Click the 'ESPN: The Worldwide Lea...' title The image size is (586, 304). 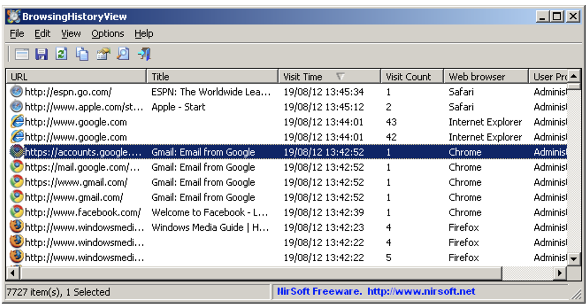(211, 92)
